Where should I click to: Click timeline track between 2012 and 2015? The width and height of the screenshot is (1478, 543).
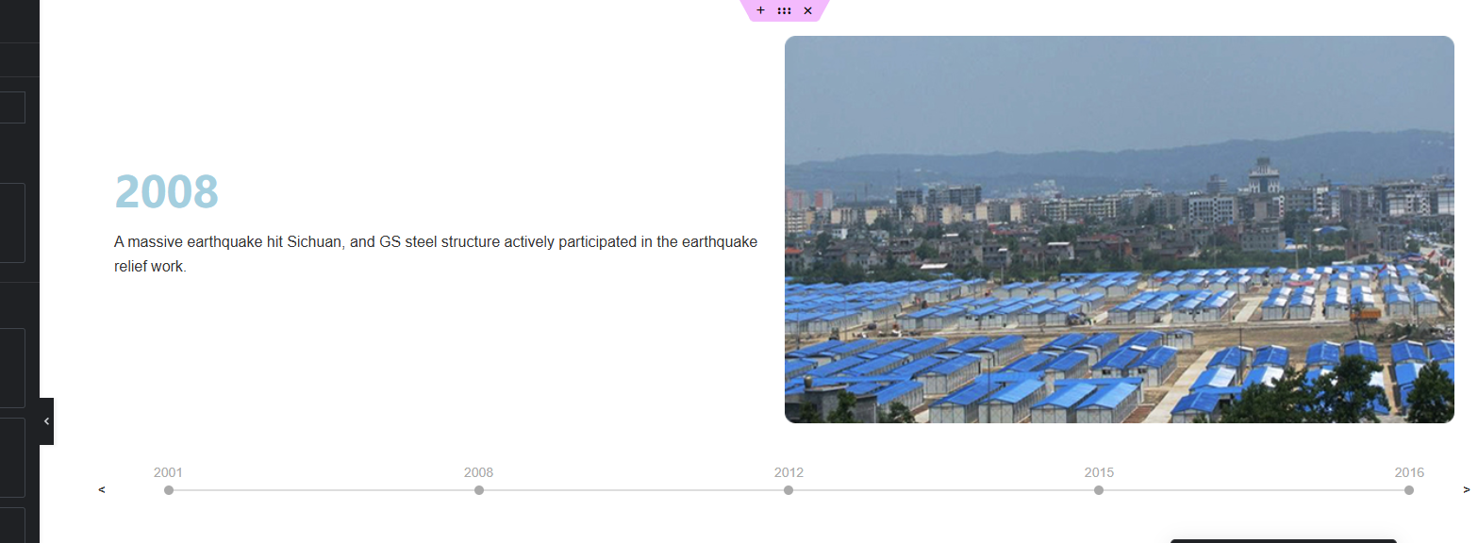(943, 490)
